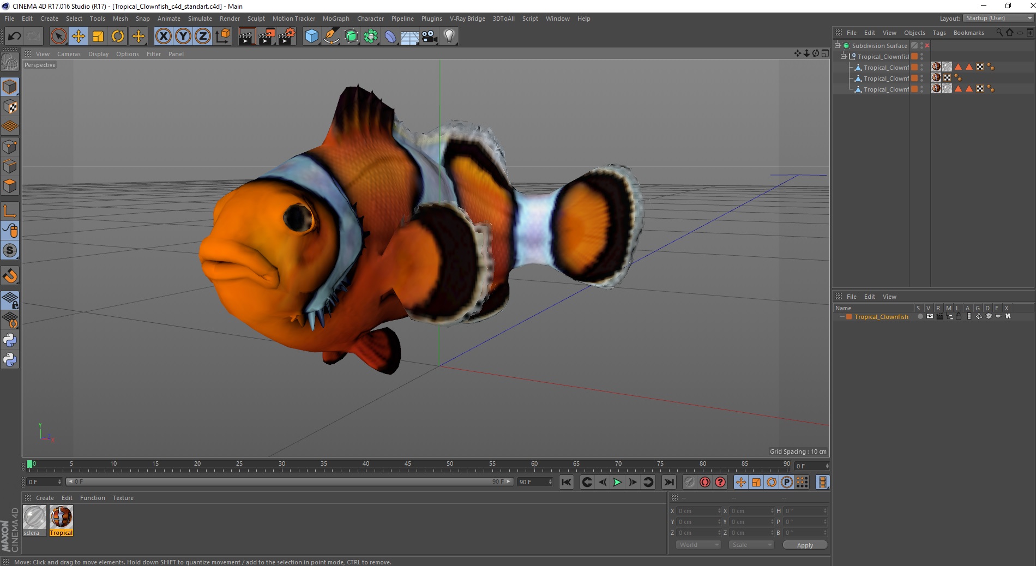1036x566 pixels.
Task: Toggle layer Solo for Tropical_Clownfish
Action: [x=920, y=316]
